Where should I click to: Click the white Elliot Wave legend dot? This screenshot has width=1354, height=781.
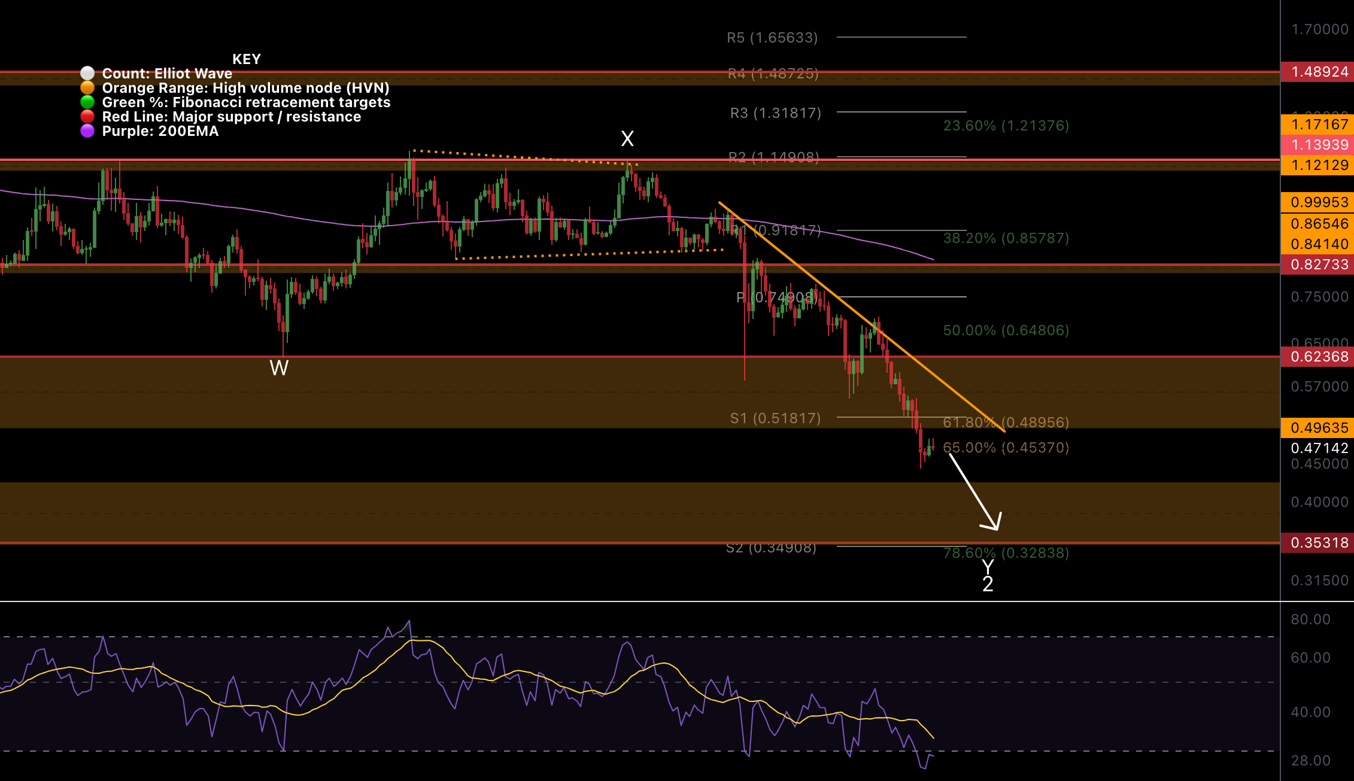pyautogui.click(x=87, y=74)
